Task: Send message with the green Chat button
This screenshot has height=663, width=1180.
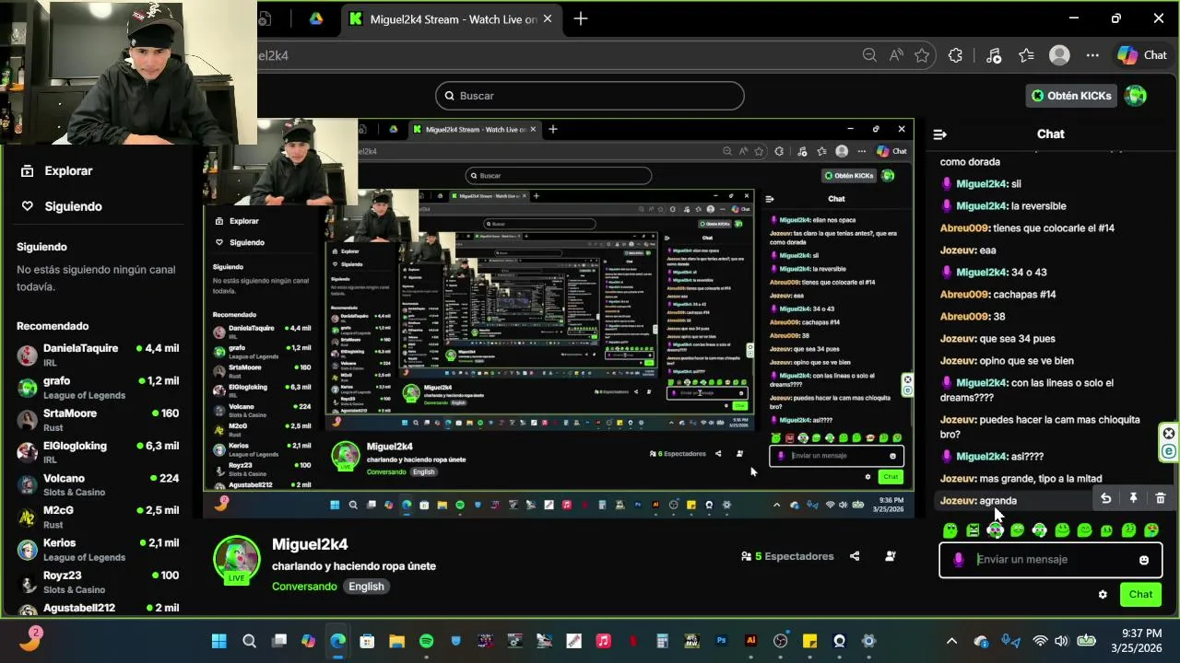Action: (1140, 595)
